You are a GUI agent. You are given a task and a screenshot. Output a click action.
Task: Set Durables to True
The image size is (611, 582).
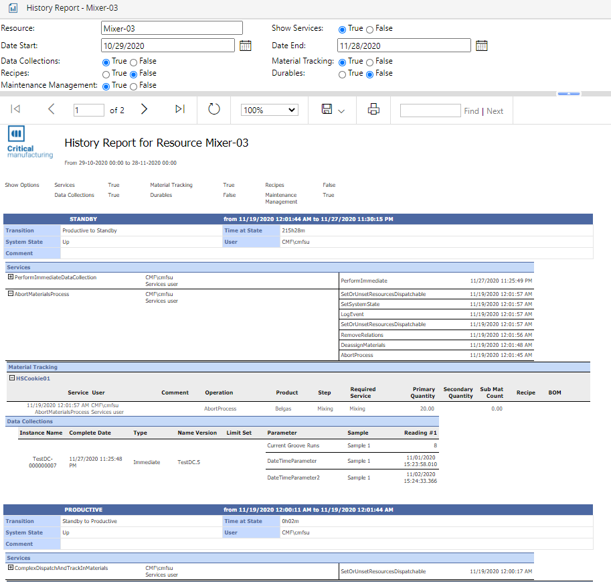point(343,74)
